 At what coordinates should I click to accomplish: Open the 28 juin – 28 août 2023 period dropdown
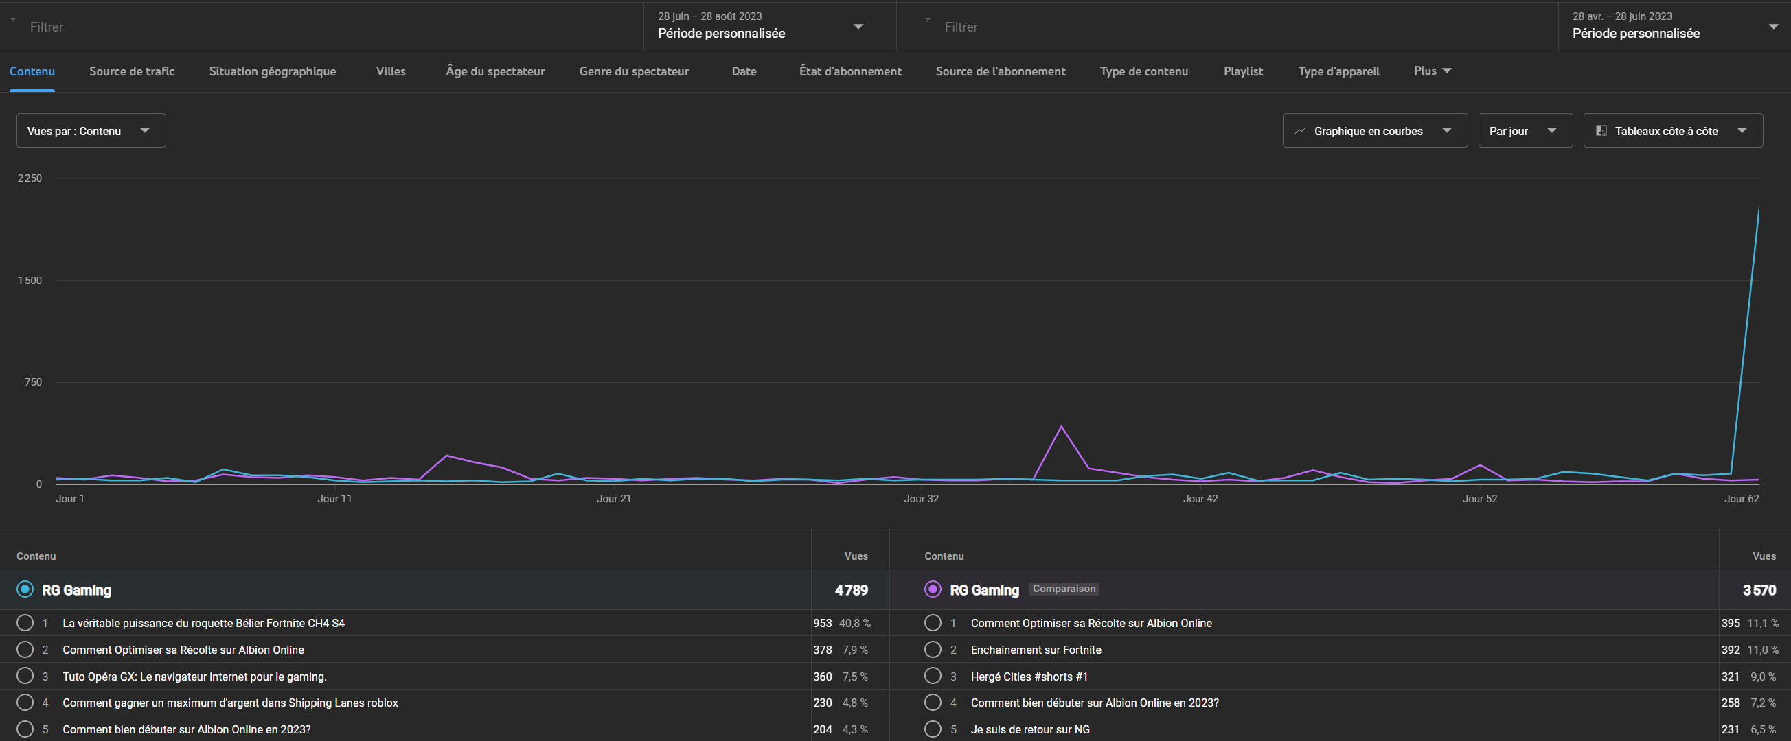769,25
